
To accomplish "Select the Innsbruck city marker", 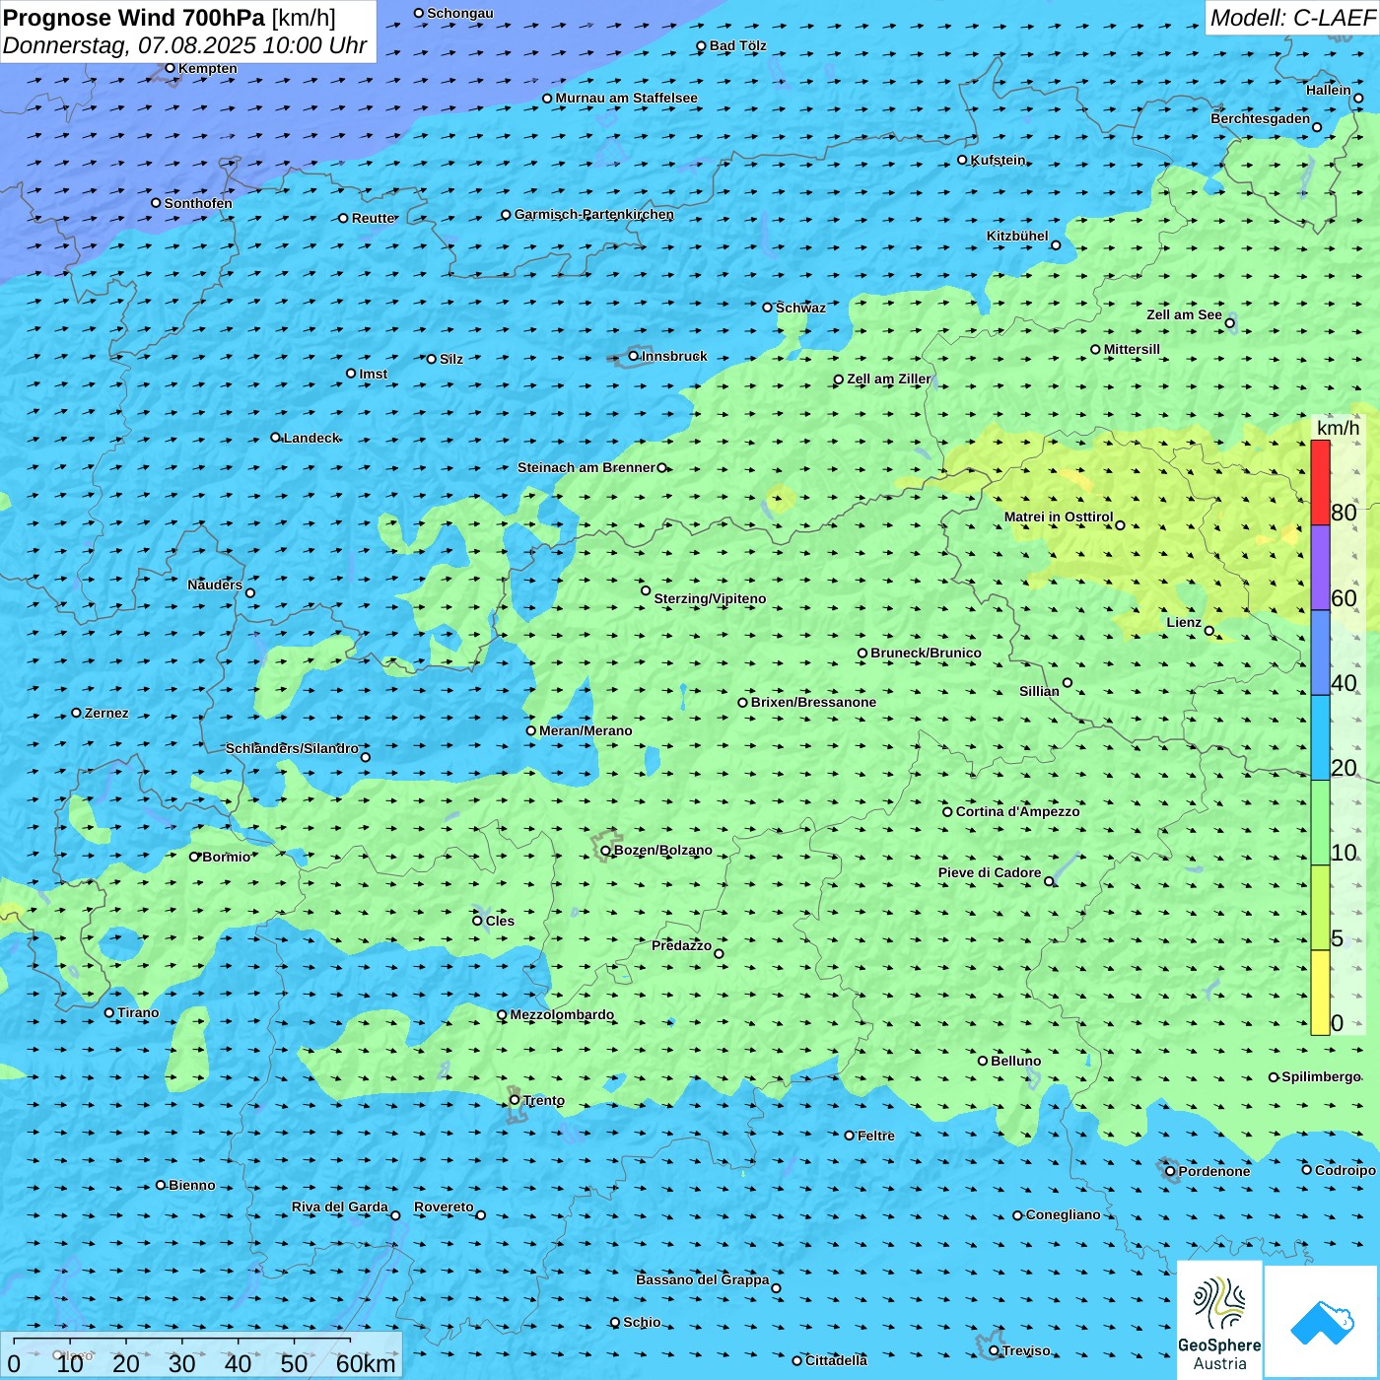I will pos(634,356).
